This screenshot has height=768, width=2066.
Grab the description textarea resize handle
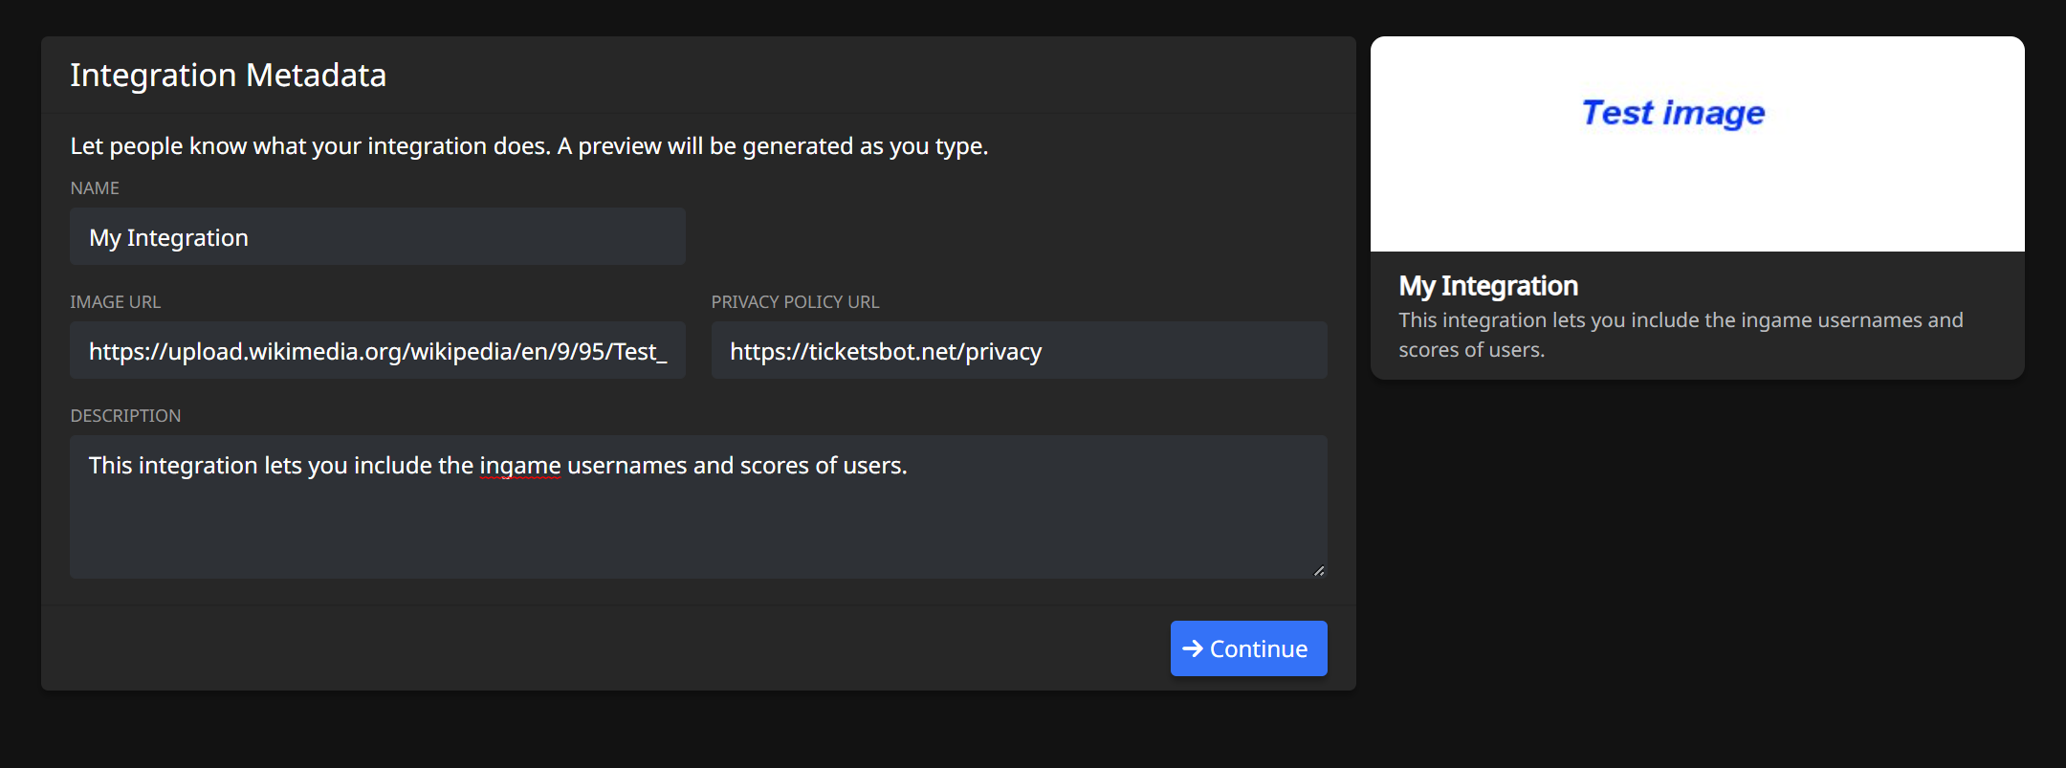pyautogui.click(x=1319, y=570)
